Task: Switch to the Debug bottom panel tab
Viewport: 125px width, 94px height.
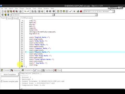Action: coord(38,70)
